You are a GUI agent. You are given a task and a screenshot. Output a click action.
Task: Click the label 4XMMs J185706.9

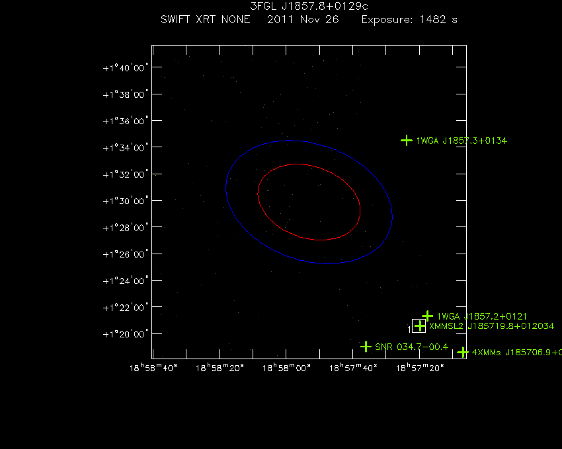tap(517, 353)
